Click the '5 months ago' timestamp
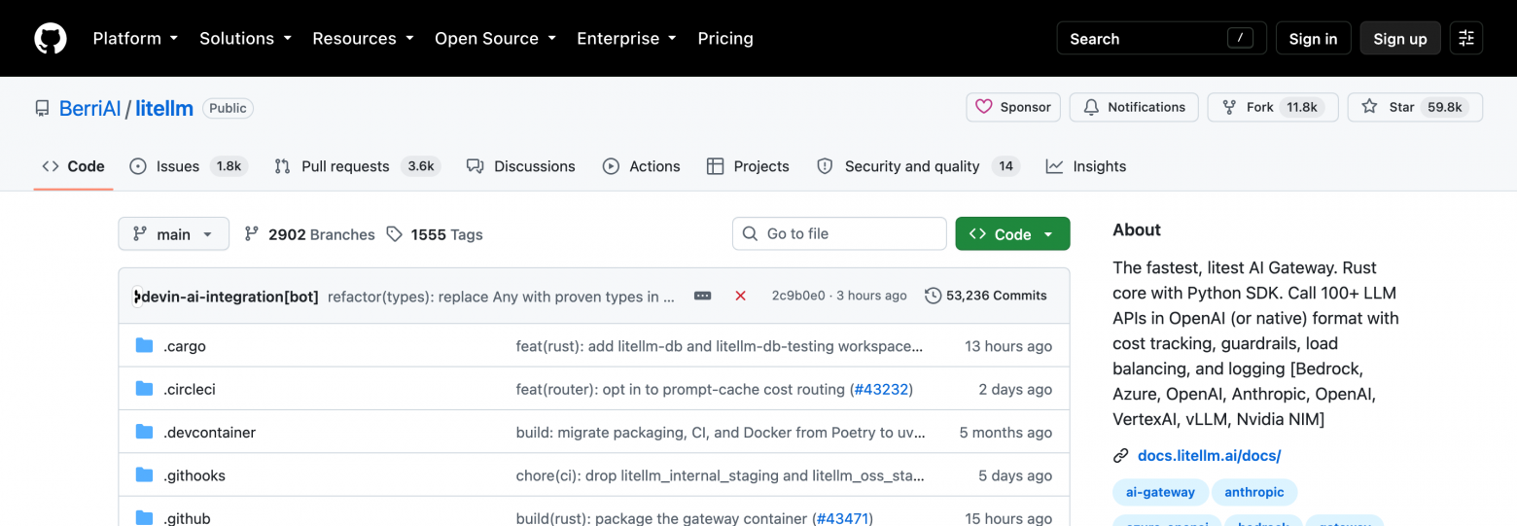 [1005, 433]
